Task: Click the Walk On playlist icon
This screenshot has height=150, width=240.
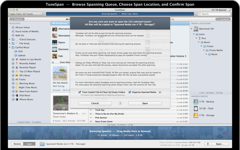Action: [x=13, y=35]
